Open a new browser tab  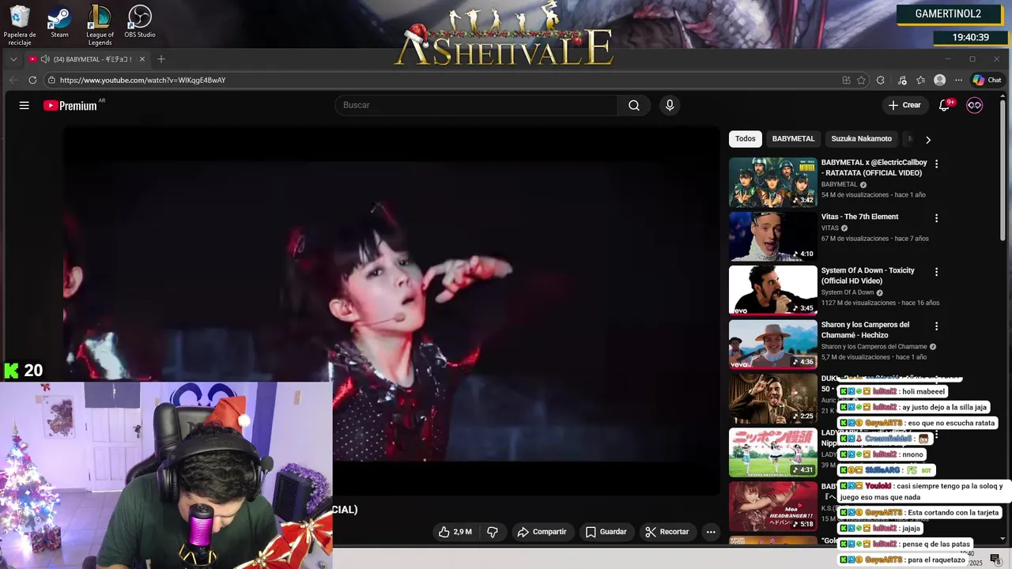(x=161, y=59)
